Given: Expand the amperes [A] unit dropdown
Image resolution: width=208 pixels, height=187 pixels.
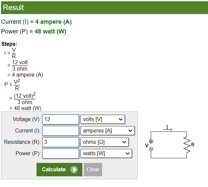Looking at the screenshot, I should click(107, 131).
